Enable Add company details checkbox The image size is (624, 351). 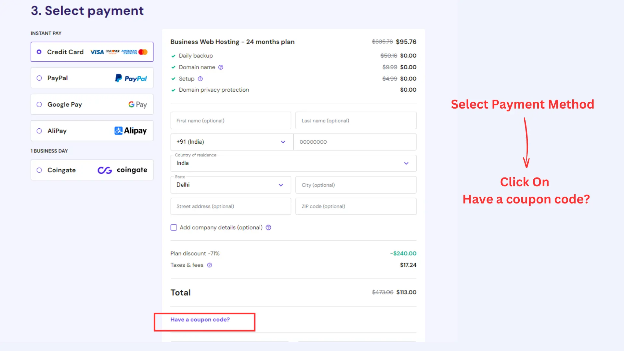point(174,227)
